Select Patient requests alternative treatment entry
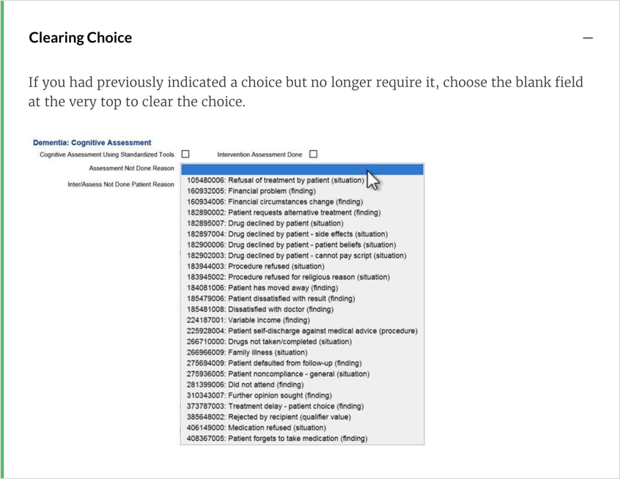The height and width of the screenshot is (479, 620). click(x=283, y=212)
